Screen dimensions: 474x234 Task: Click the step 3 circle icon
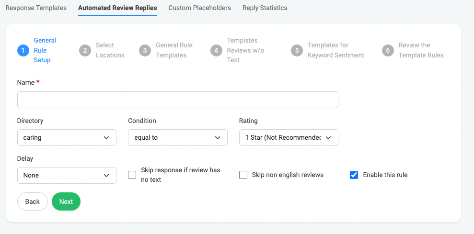[145, 50]
